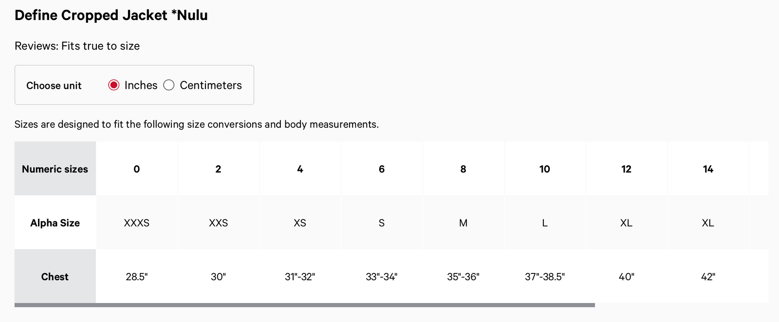
Task: Click the 37"-38.5" chest measurement cell
Action: pos(545,277)
